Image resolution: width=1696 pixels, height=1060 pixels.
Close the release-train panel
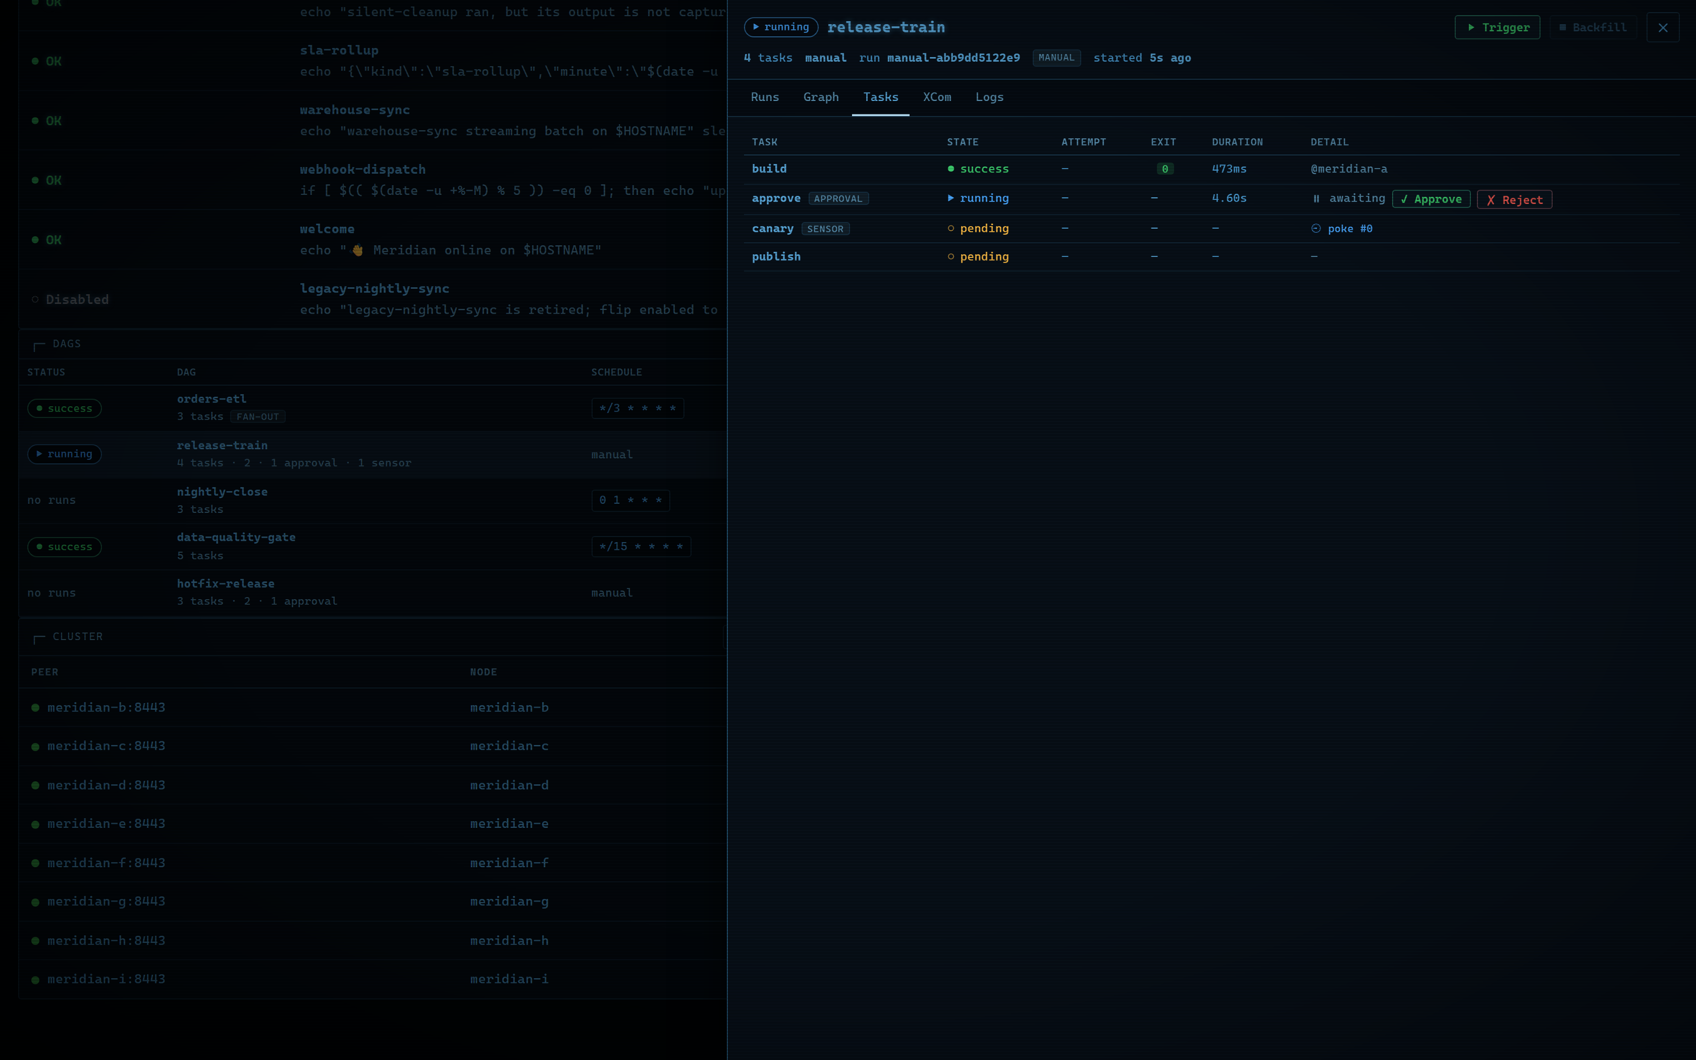click(1662, 27)
